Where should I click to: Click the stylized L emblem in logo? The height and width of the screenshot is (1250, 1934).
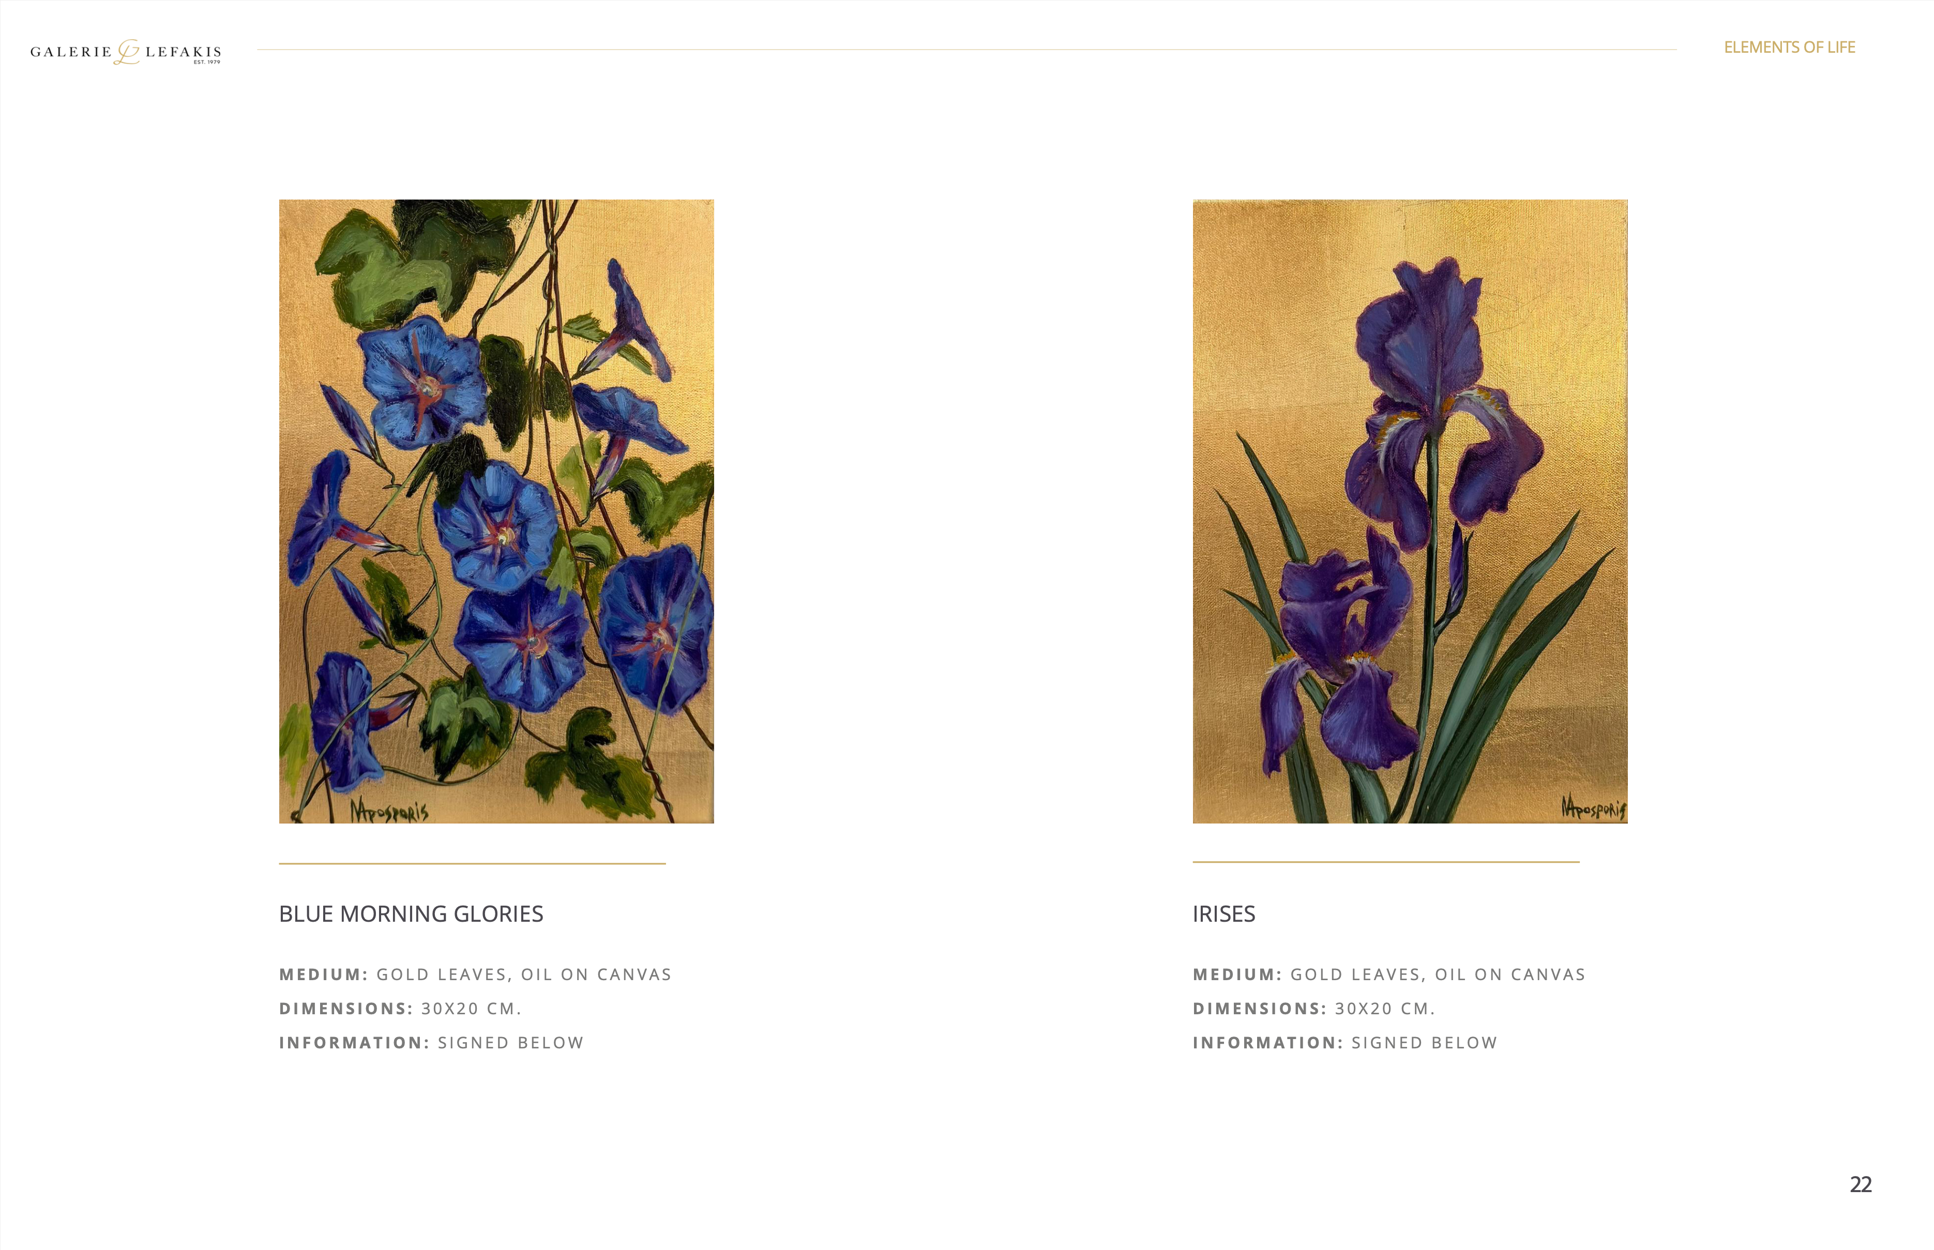tap(128, 52)
